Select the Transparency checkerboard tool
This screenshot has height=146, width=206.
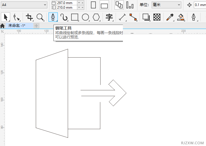(157, 17)
